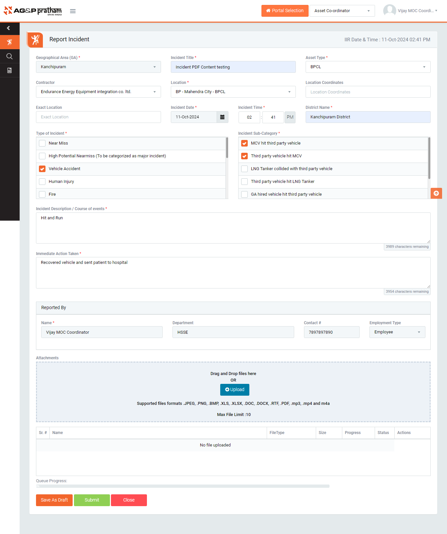Click the user profile avatar
The width and height of the screenshot is (447, 534).
[x=389, y=10]
